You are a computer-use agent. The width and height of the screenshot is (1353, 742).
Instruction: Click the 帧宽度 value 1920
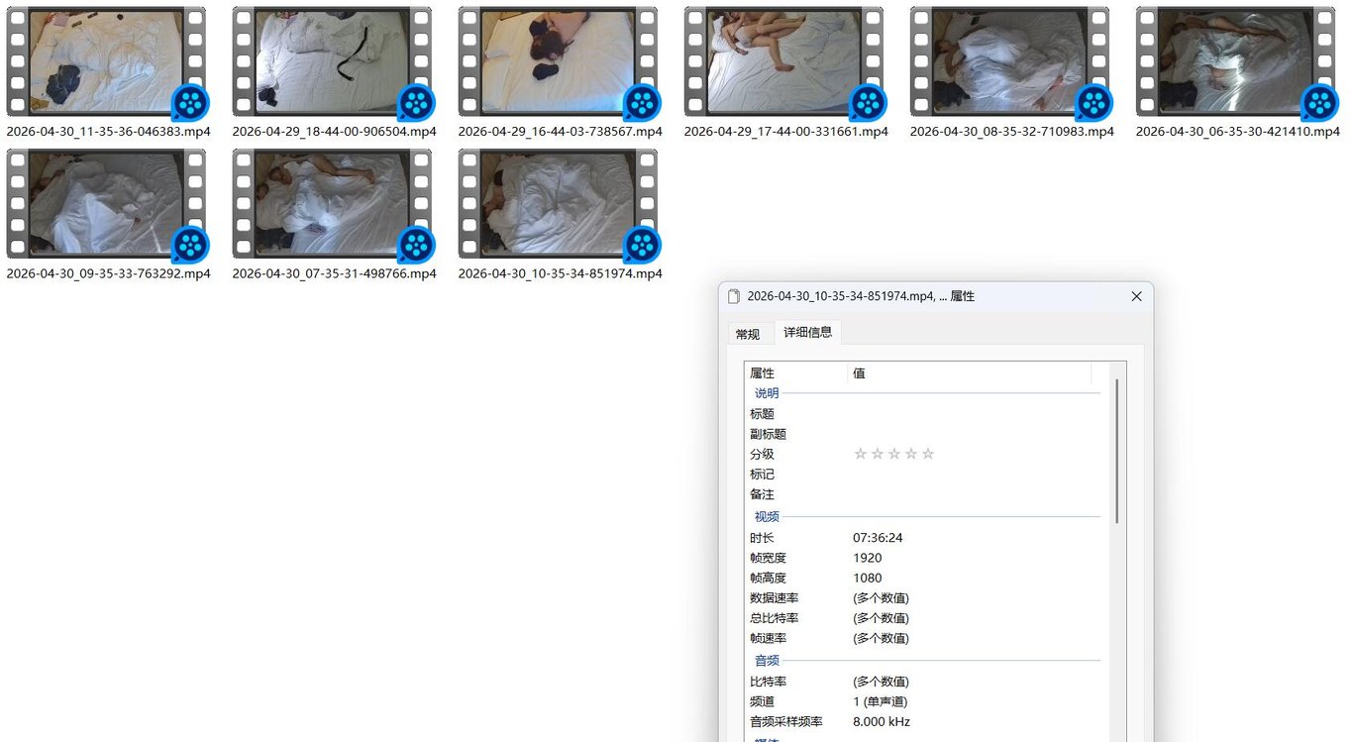pos(867,558)
